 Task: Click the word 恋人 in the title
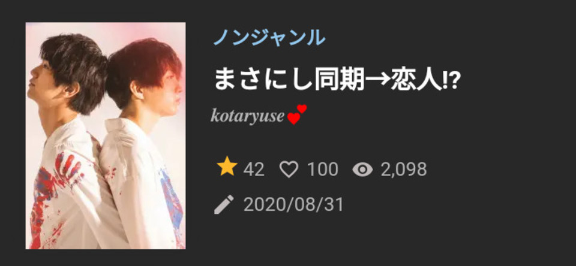(x=416, y=81)
